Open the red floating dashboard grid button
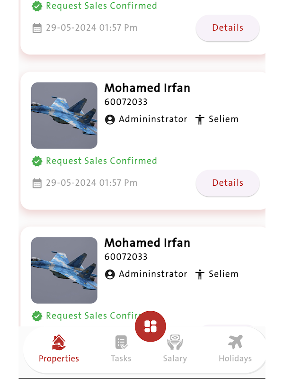The image size is (284, 379). point(151,326)
